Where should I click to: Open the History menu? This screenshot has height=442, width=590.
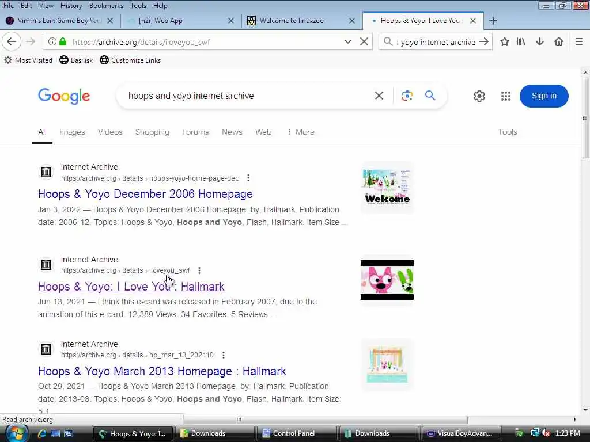pos(71,6)
